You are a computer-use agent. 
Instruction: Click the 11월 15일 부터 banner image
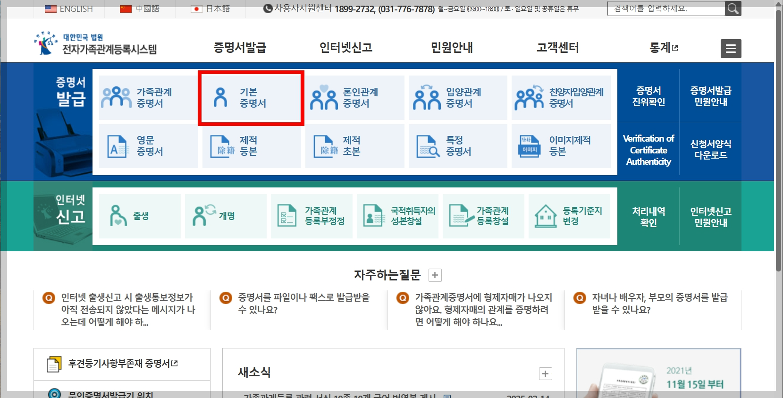click(658, 373)
